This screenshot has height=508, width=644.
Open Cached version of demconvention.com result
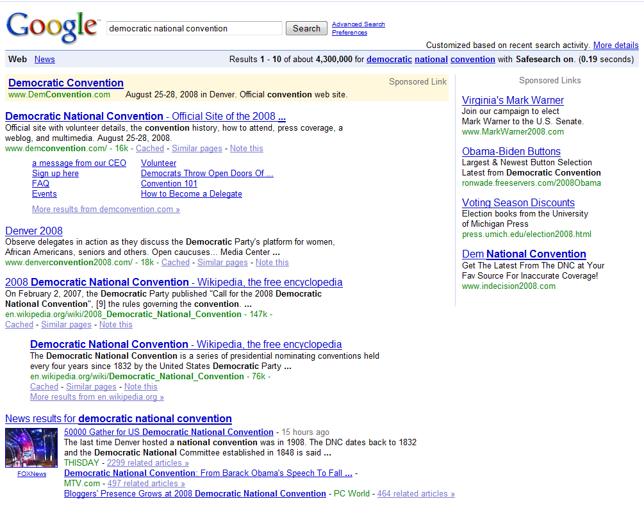(149, 148)
